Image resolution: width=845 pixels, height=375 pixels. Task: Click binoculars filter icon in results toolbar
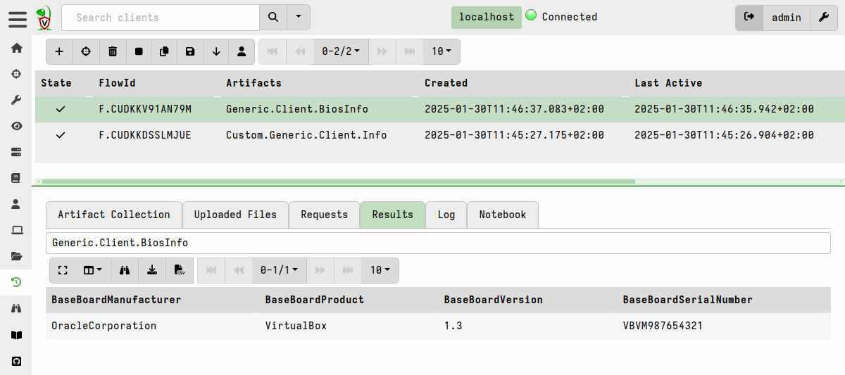pos(125,270)
